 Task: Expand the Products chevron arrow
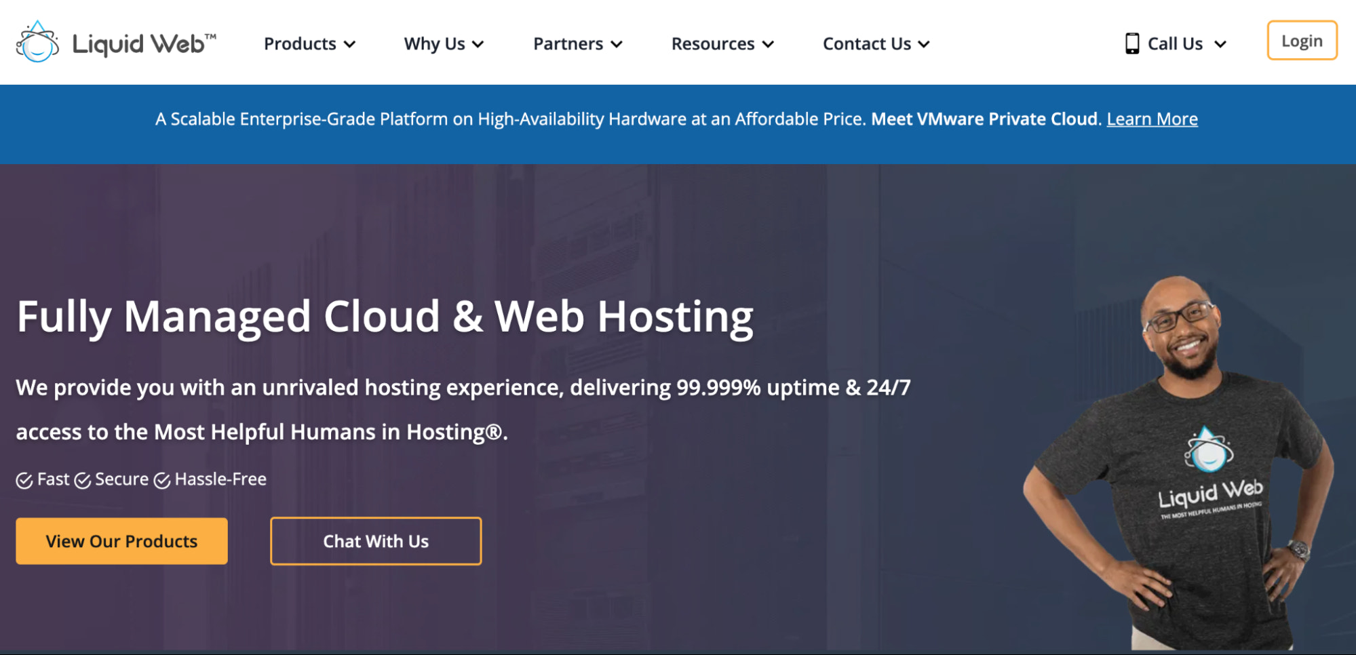(350, 45)
